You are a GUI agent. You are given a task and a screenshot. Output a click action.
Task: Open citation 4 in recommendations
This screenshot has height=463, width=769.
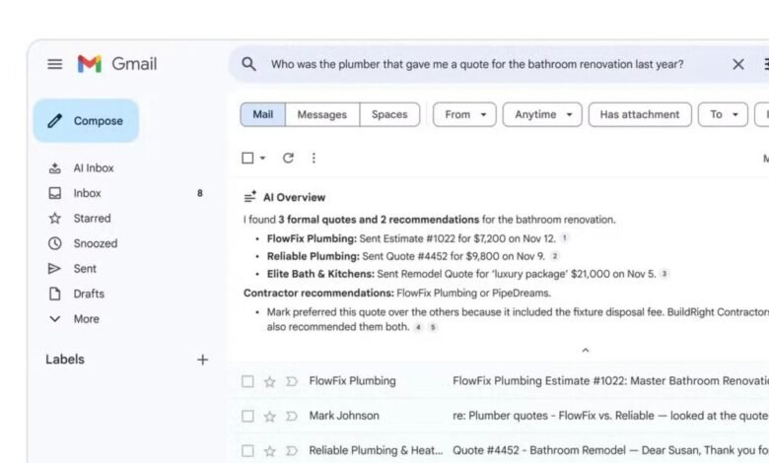pyautogui.click(x=418, y=327)
